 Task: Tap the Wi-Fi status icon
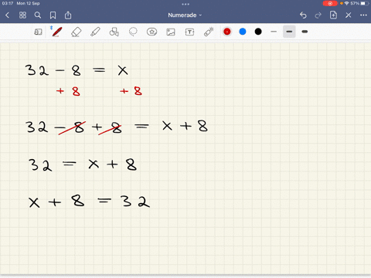coord(346,3)
